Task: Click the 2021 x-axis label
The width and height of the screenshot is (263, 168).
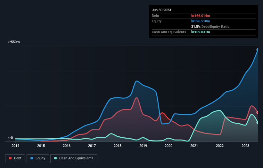Action: [194, 146]
